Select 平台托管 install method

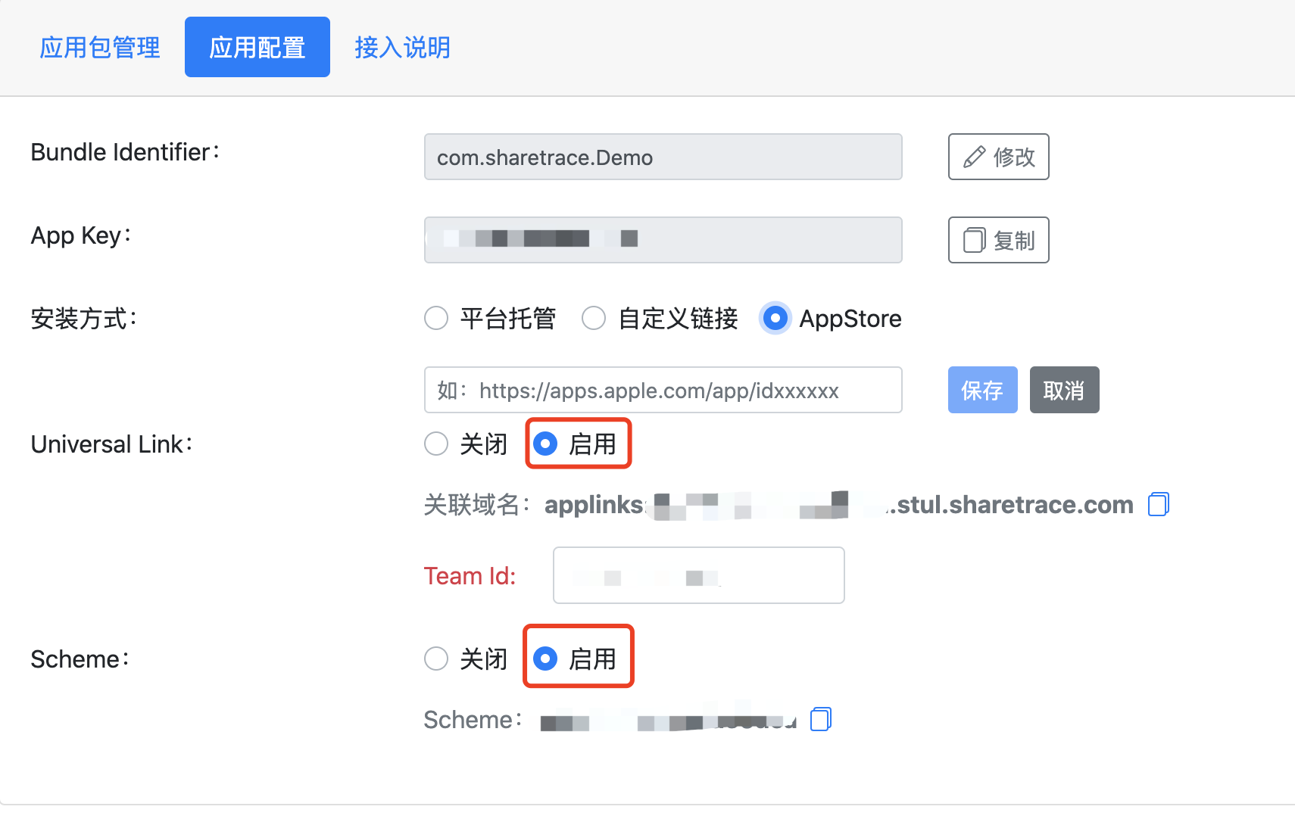pos(436,319)
